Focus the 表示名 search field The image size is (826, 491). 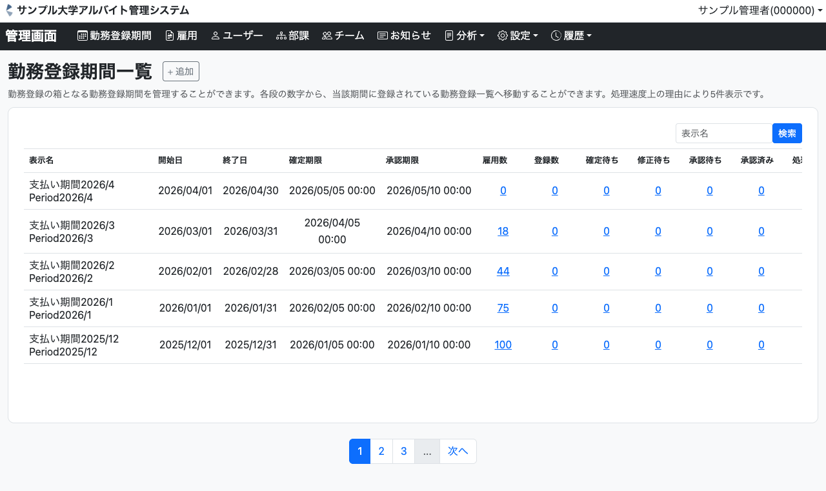tap(723, 133)
